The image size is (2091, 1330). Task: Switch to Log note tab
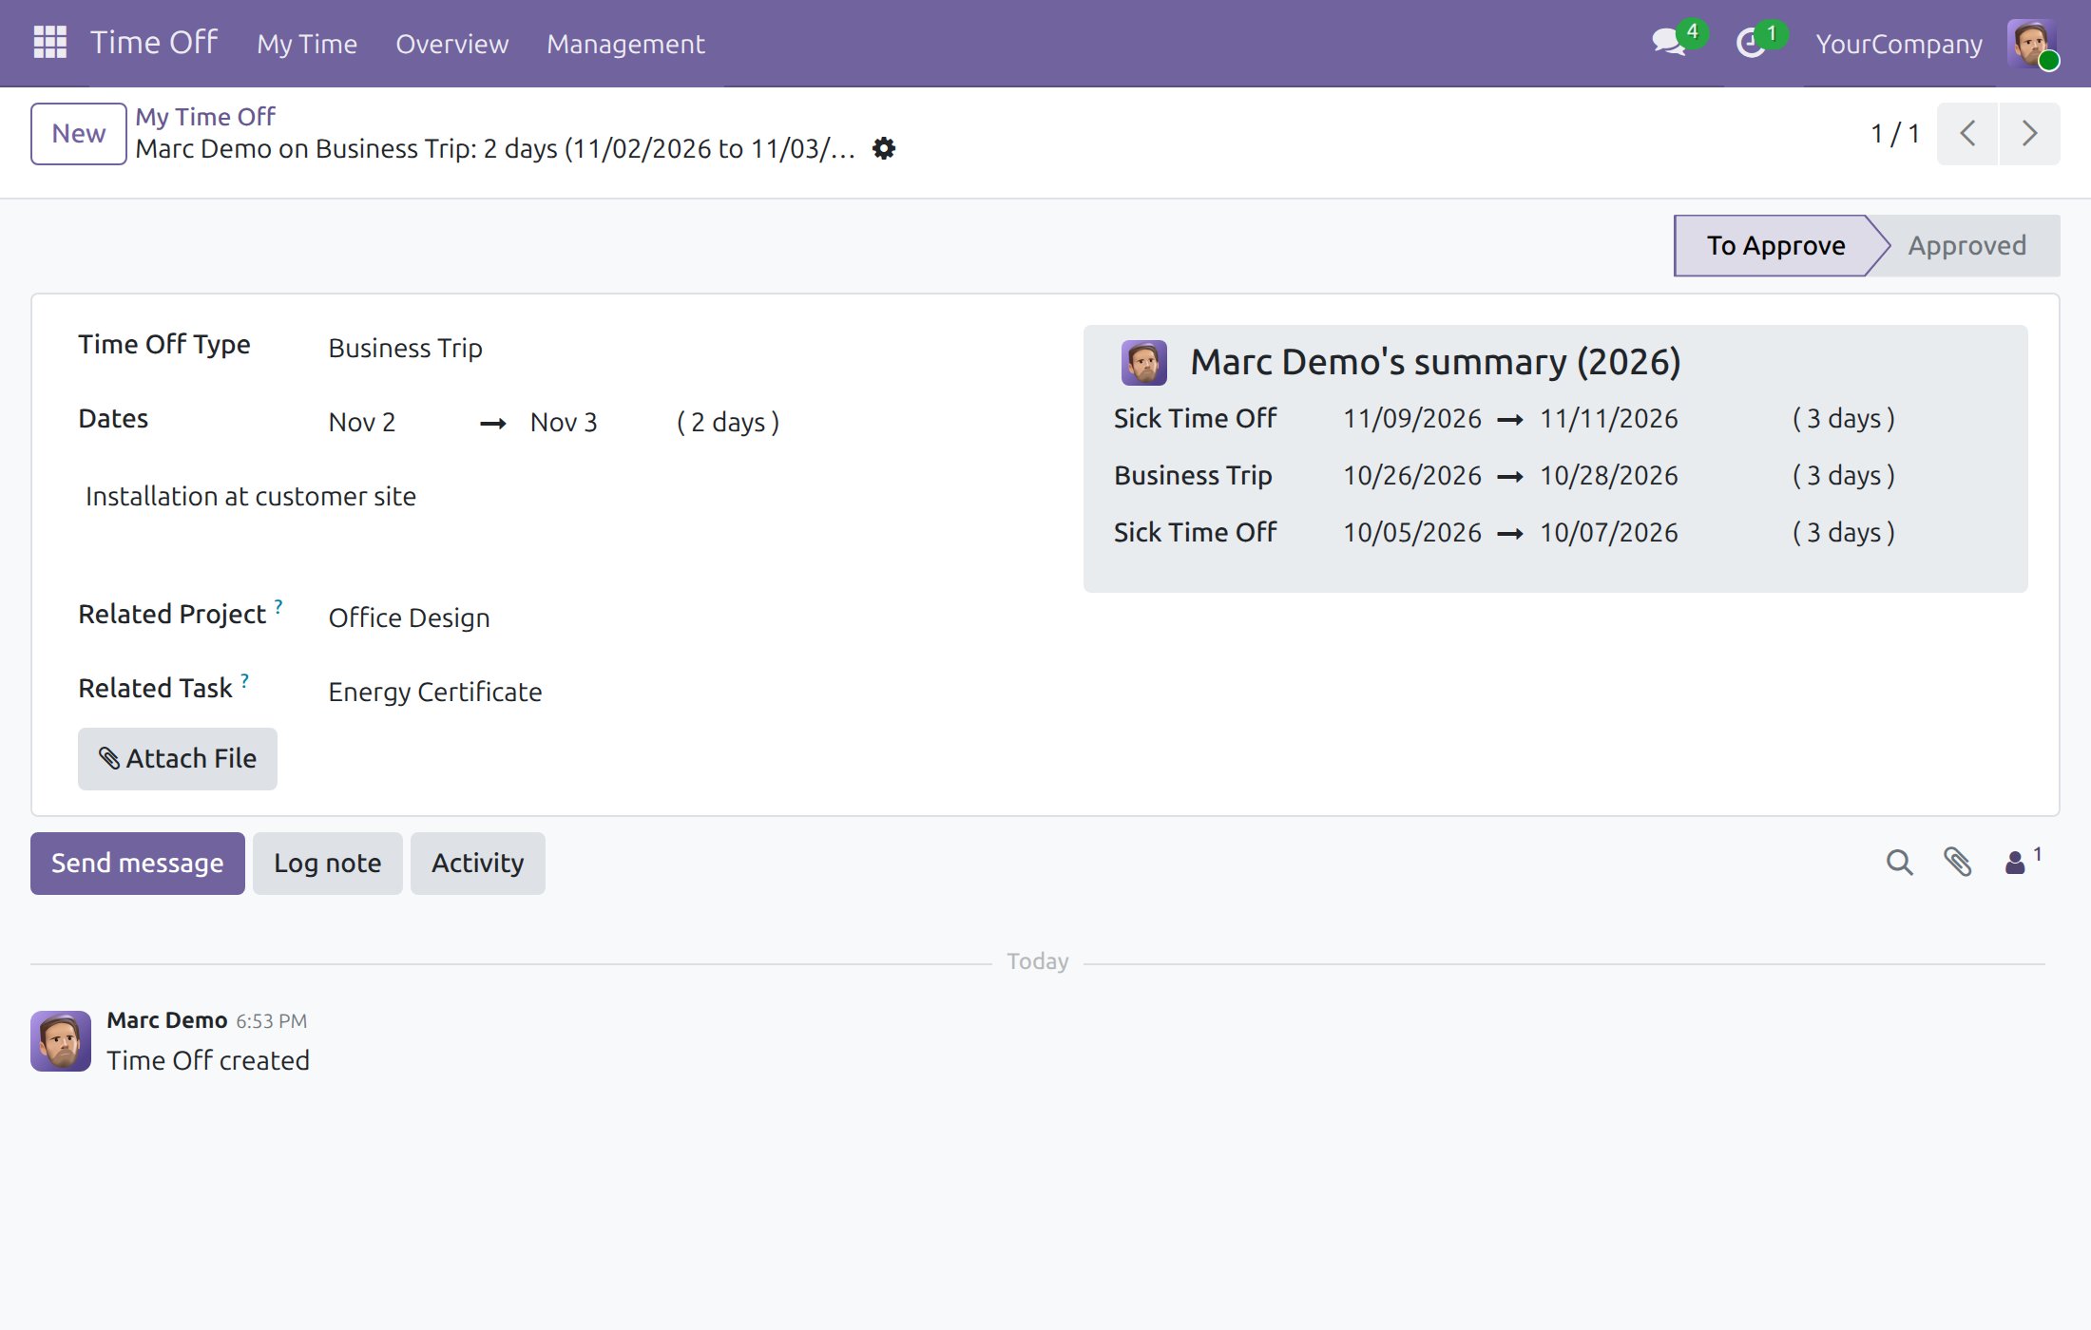[x=328, y=863]
